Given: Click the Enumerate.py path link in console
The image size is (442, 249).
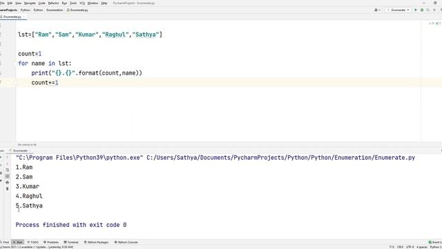Looking at the screenshot, I should (x=281, y=158).
